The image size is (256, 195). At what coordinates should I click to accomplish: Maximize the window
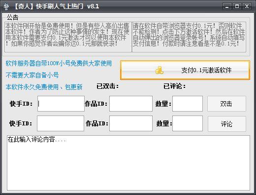click(237, 6)
